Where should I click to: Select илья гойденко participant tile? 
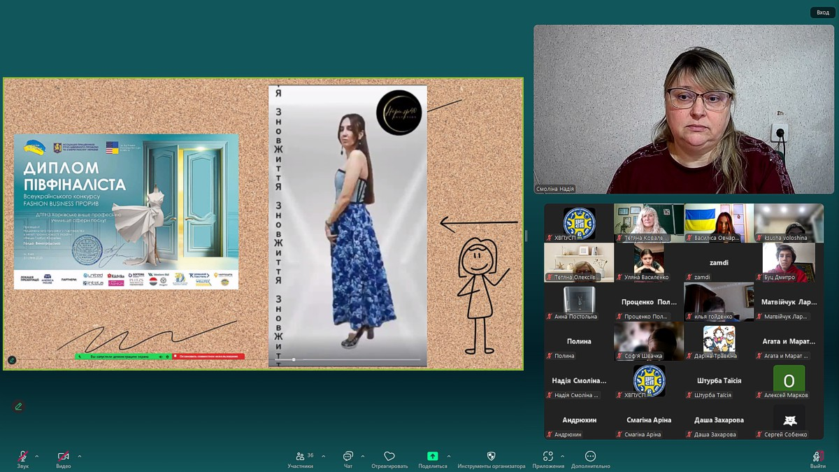pos(719,302)
